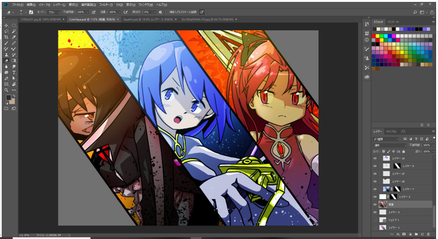The height and width of the screenshot is (239, 438).
Task: Open the Layers panel fill dropdown
Action: pos(433,151)
